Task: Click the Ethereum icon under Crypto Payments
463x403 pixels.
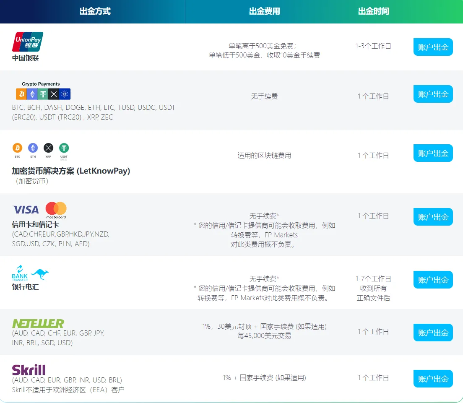Action: [32, 94]
